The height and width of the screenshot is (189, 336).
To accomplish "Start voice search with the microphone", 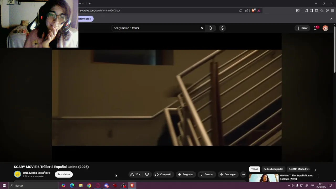I will click(222, 28).
